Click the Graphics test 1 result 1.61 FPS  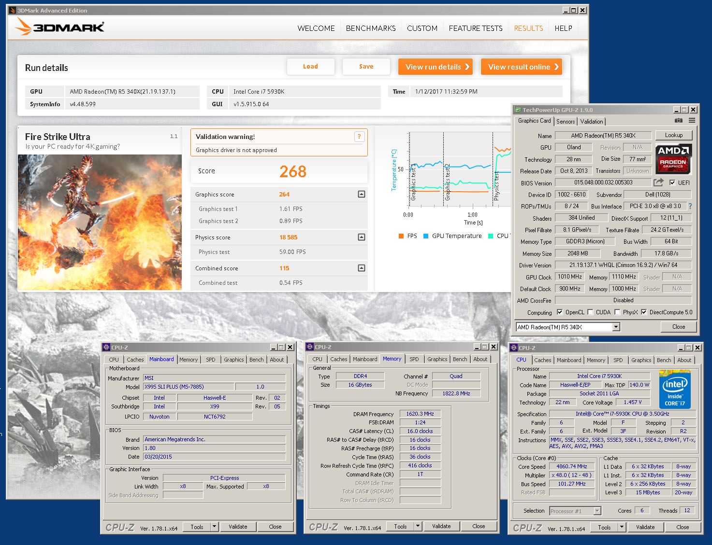coord(291,209)
